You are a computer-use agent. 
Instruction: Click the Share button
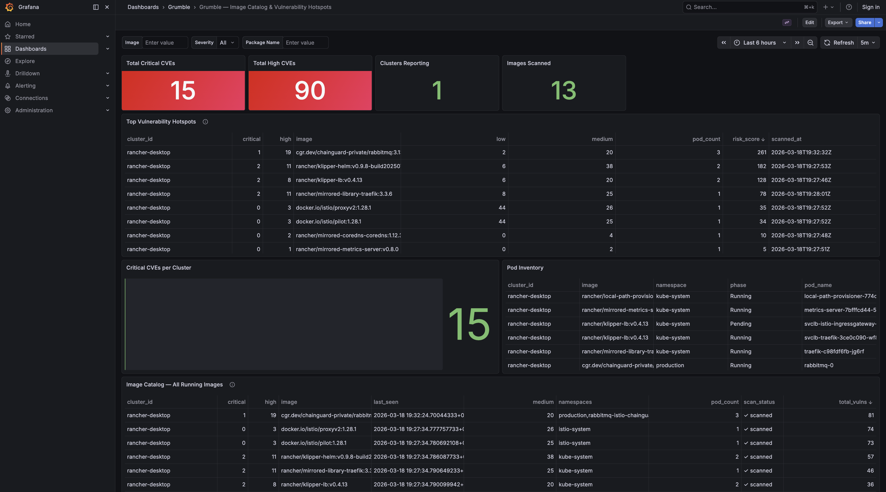click(x=865, y=22)
